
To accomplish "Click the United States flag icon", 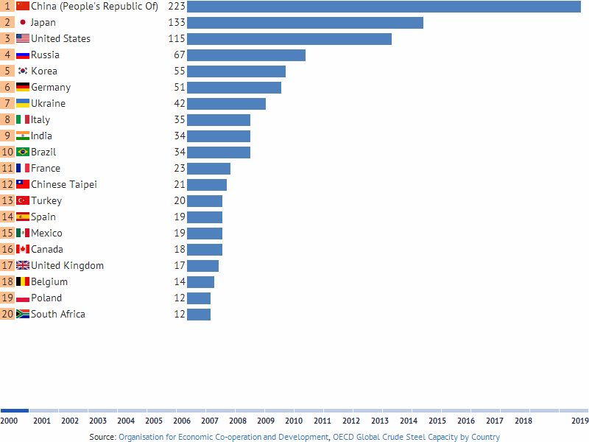I will pos(22,38).
